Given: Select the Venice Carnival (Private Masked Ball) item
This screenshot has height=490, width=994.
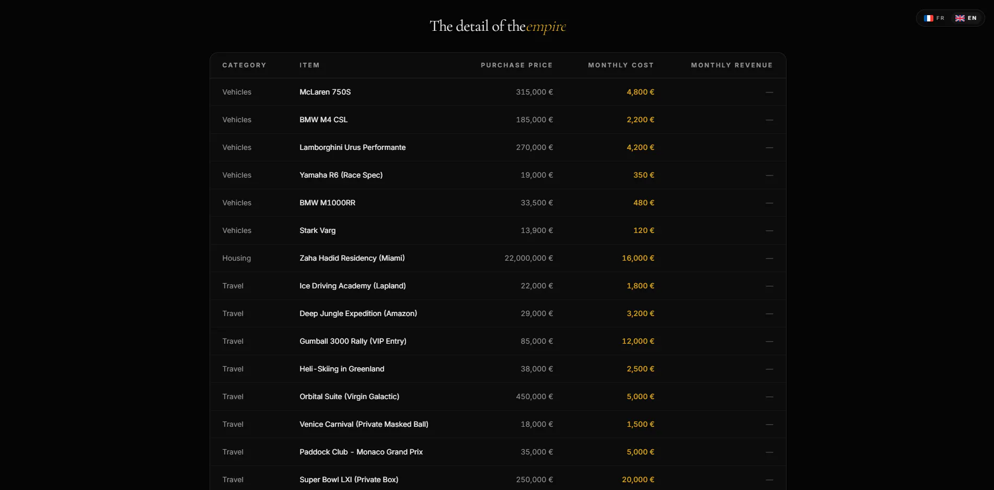Looking at the screenshot, I should click(364, 424).
